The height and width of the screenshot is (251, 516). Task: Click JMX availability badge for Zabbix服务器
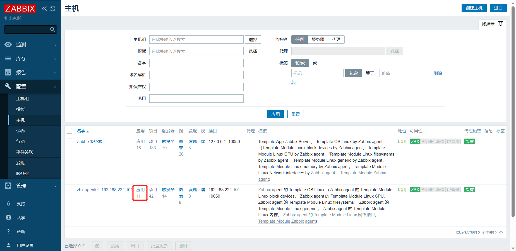click(x=440, y=141)
